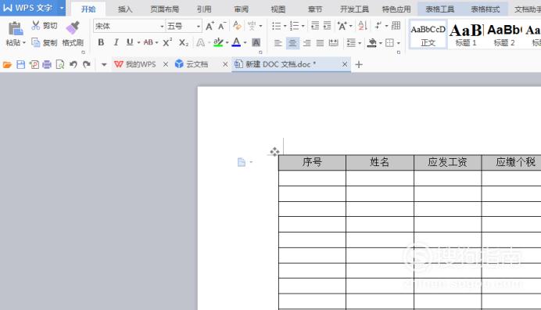This screenshot has height=310, width=541.
Task: Click the clear formatting eraser icon
Action: pos(237,26)
